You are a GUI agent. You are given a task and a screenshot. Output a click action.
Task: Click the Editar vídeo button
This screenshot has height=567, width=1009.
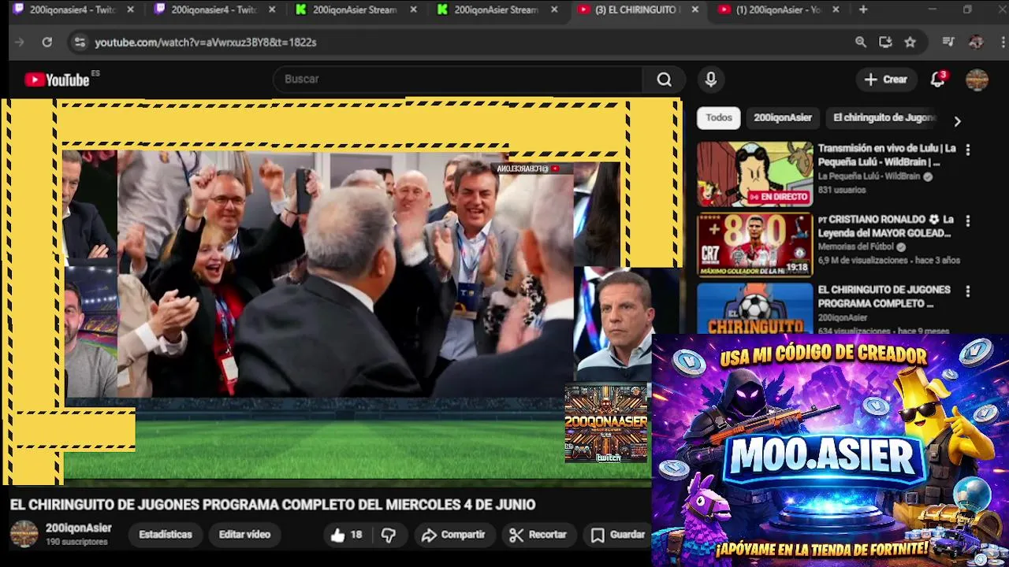pyautogui.click(x=244, y=535)
